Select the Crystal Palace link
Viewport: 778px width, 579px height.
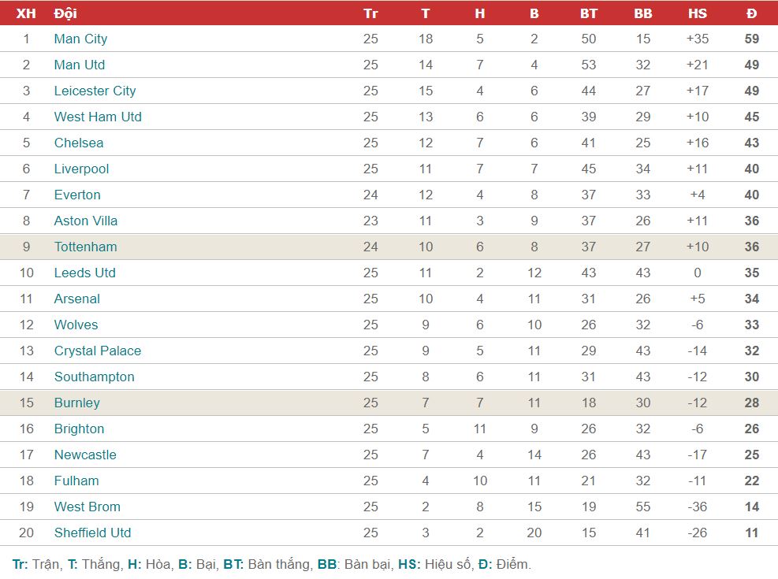(x=98, y=351)
